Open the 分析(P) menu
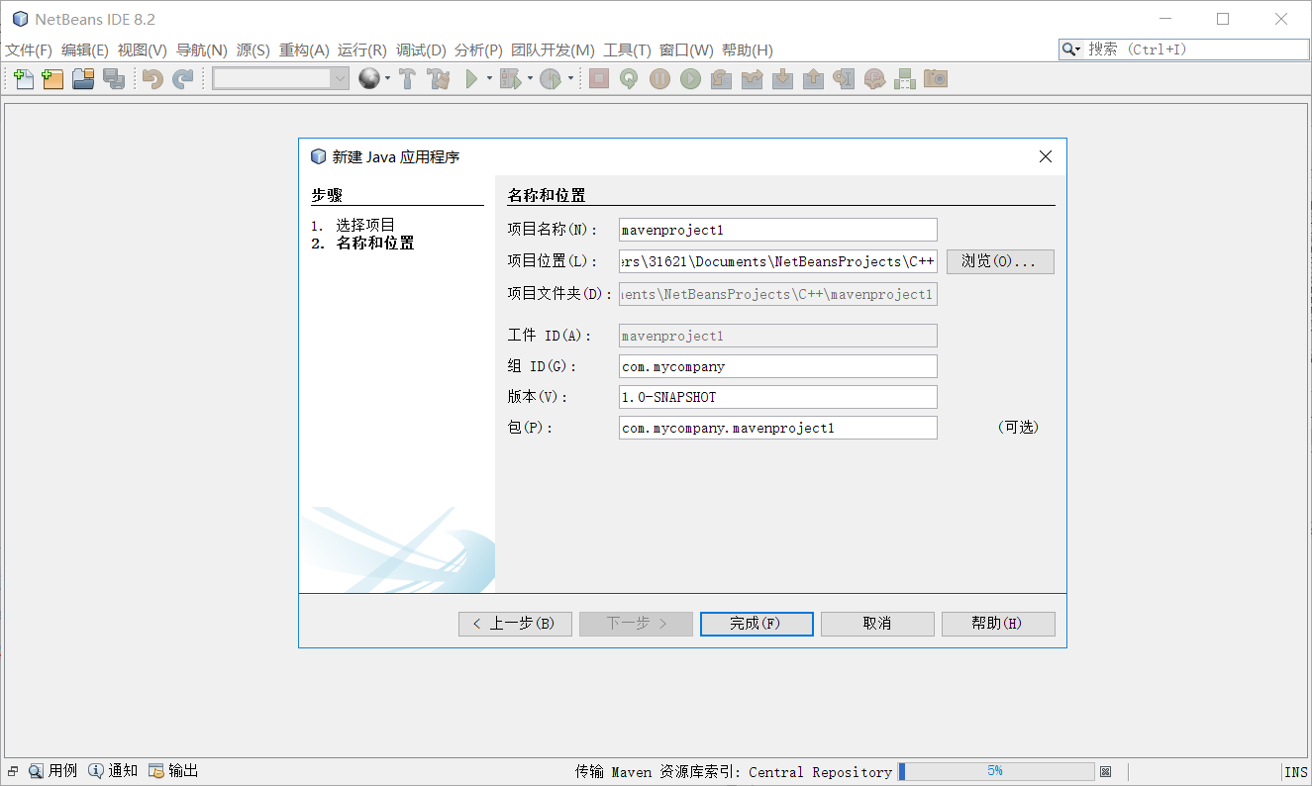This screenshot has height=786, width=1312. 479,50
